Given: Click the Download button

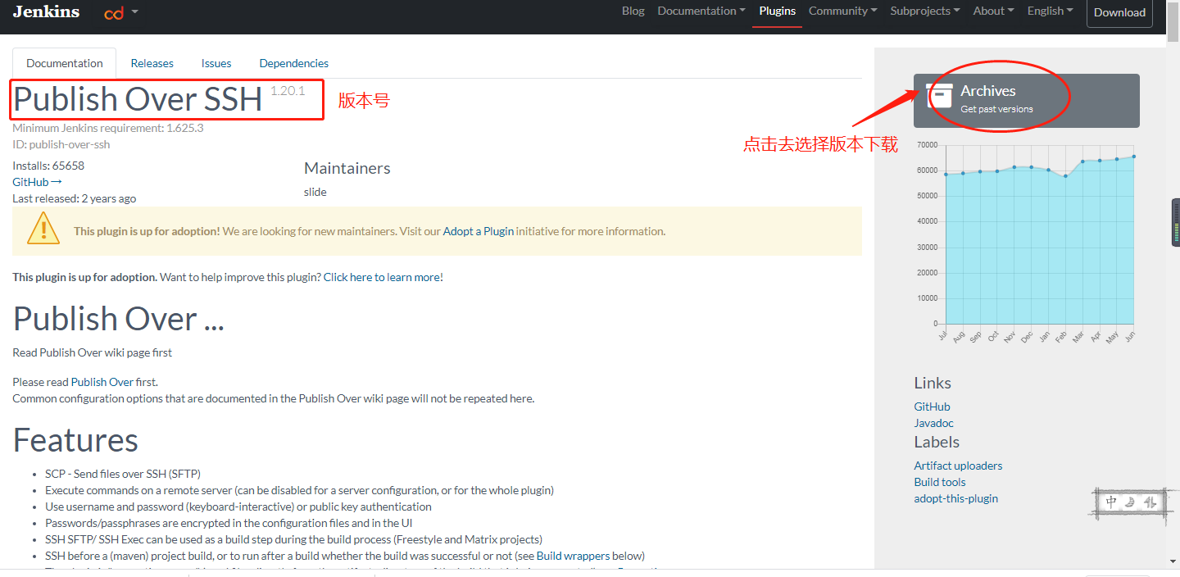Looking at the screenshot, I should point(1119,13).
